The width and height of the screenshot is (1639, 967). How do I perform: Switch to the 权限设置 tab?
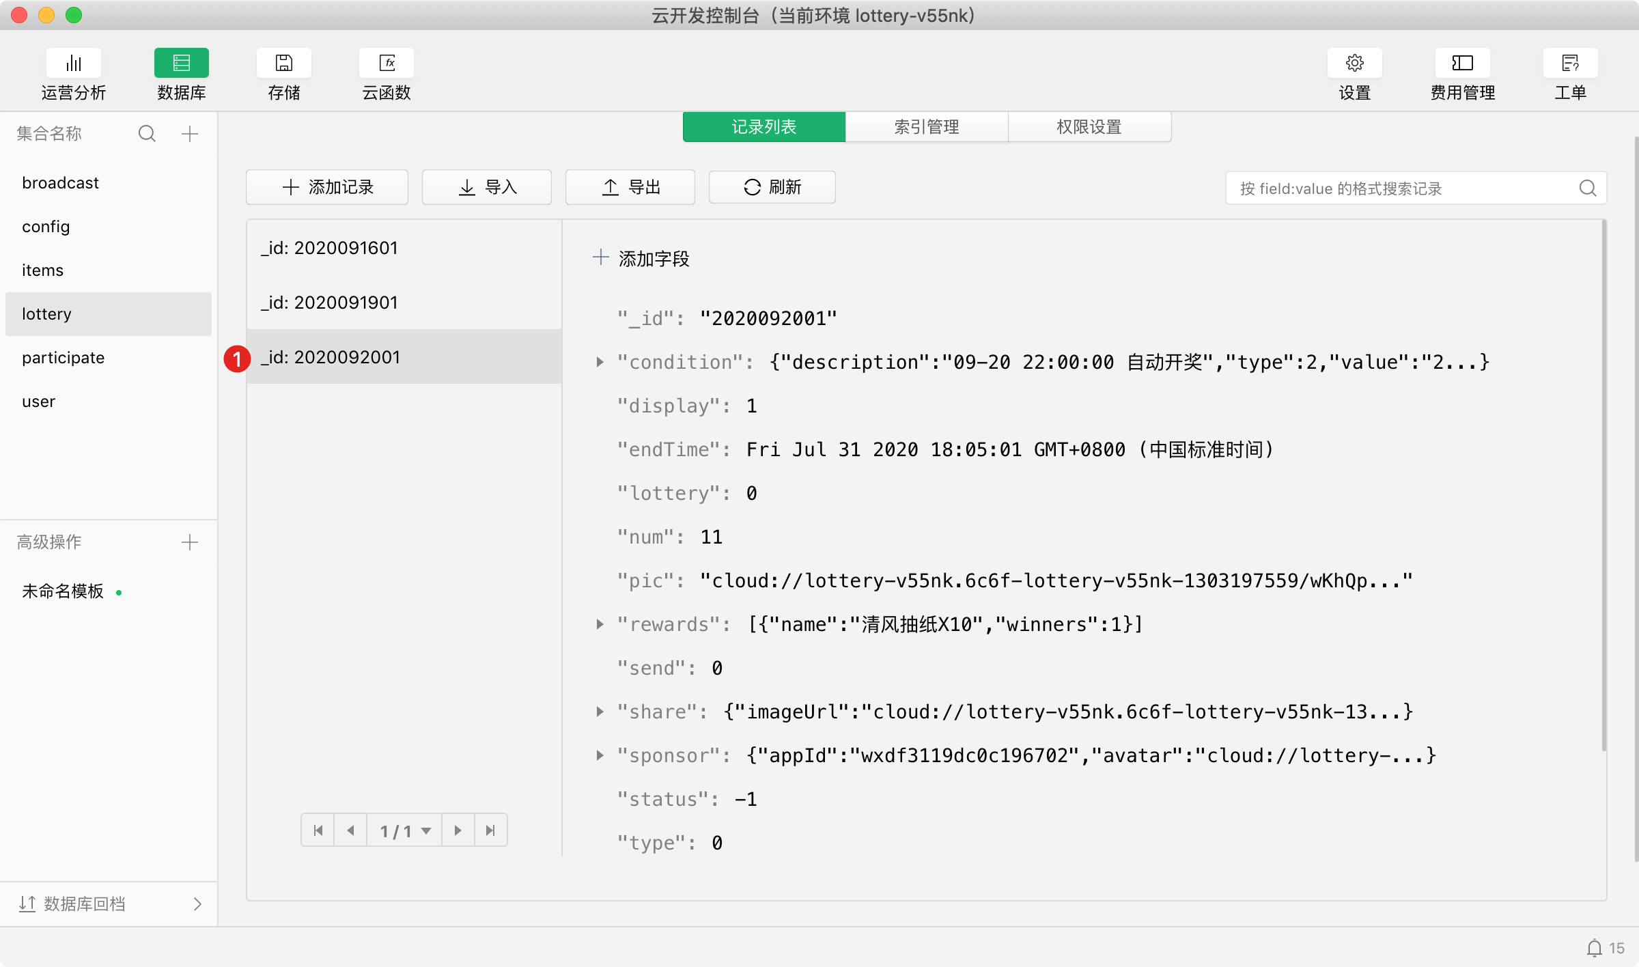point(1089,127)
